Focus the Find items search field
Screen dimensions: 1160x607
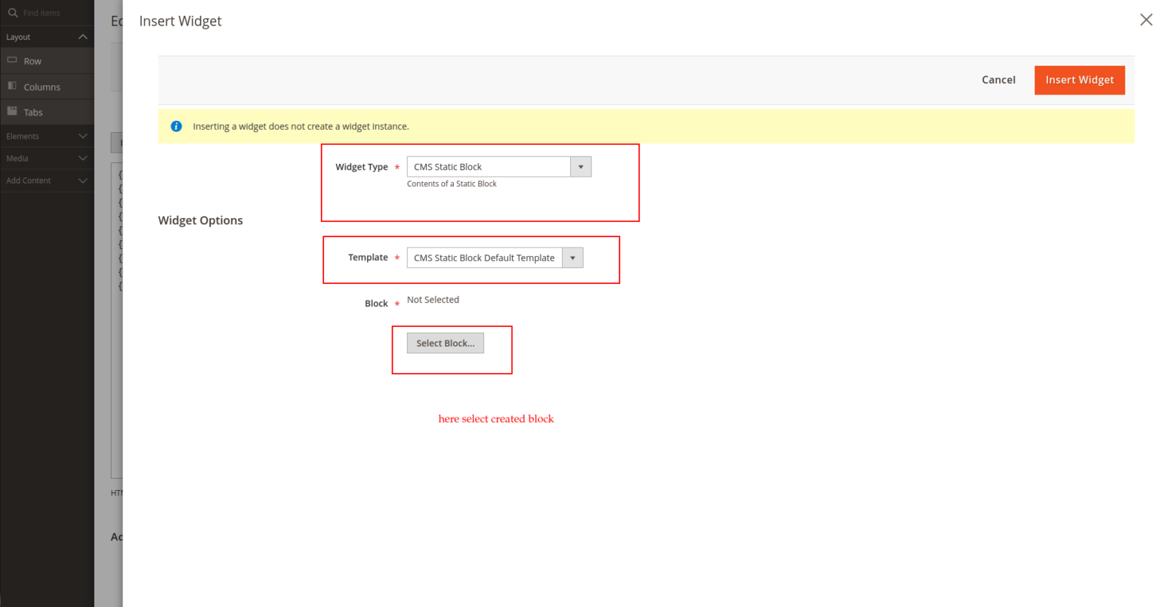(53, 13)
